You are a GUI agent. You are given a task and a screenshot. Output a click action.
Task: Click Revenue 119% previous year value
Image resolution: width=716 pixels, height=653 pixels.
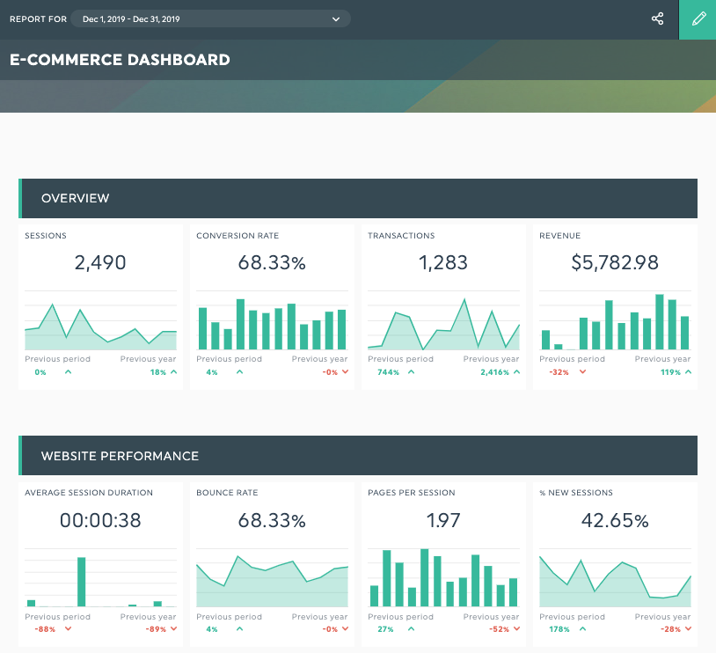point(670,372)
